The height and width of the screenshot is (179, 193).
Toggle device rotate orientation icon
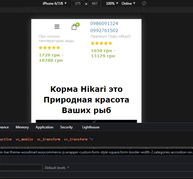144,3
